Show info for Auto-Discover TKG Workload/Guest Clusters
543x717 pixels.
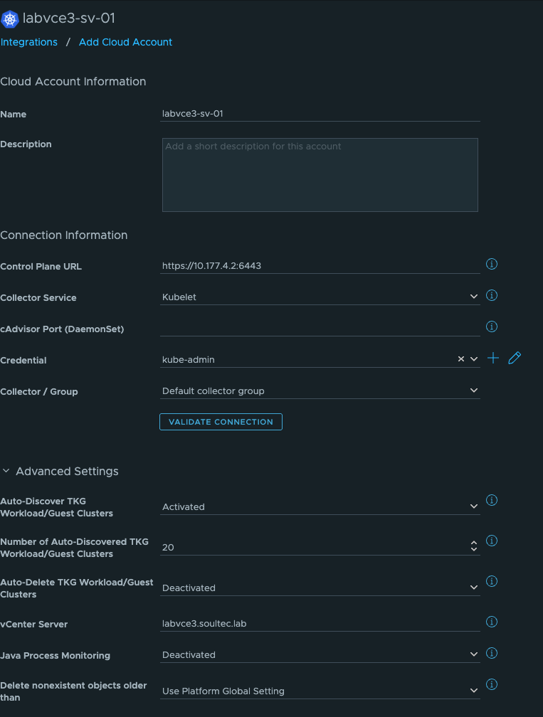click(x=492, y=500)
